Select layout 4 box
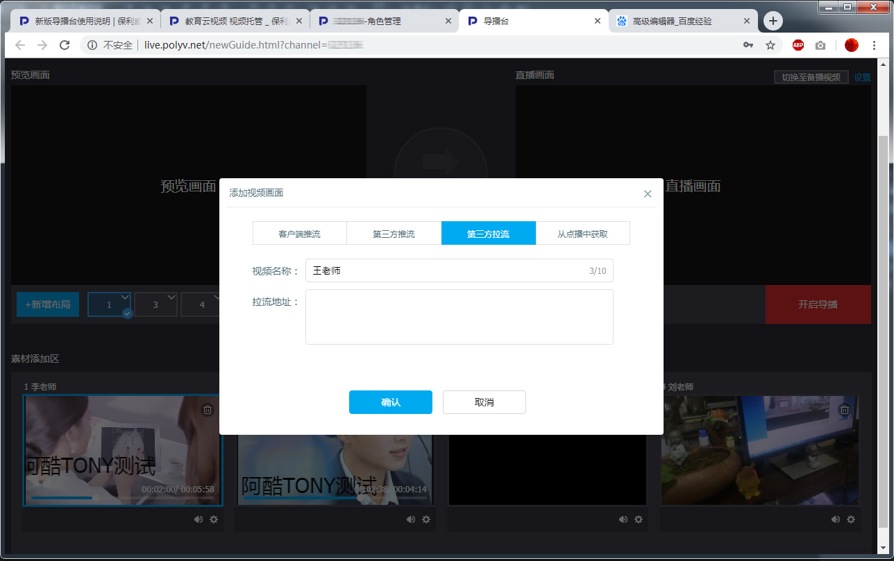Image resolution: width=894 pixels, height=561 pixels. click(x=202, y=304)
